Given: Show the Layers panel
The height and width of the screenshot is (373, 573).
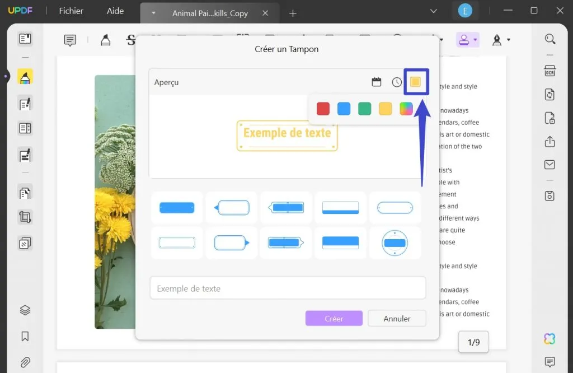Looking at the screenshot, I should click(x=25, y=310).
